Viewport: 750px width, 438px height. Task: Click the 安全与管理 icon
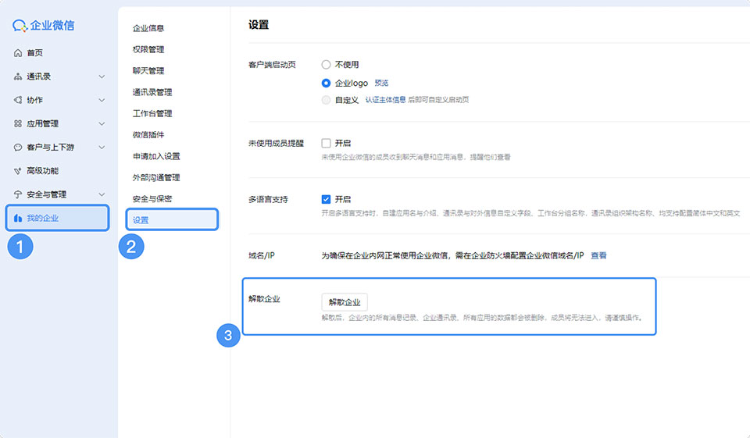18,194
